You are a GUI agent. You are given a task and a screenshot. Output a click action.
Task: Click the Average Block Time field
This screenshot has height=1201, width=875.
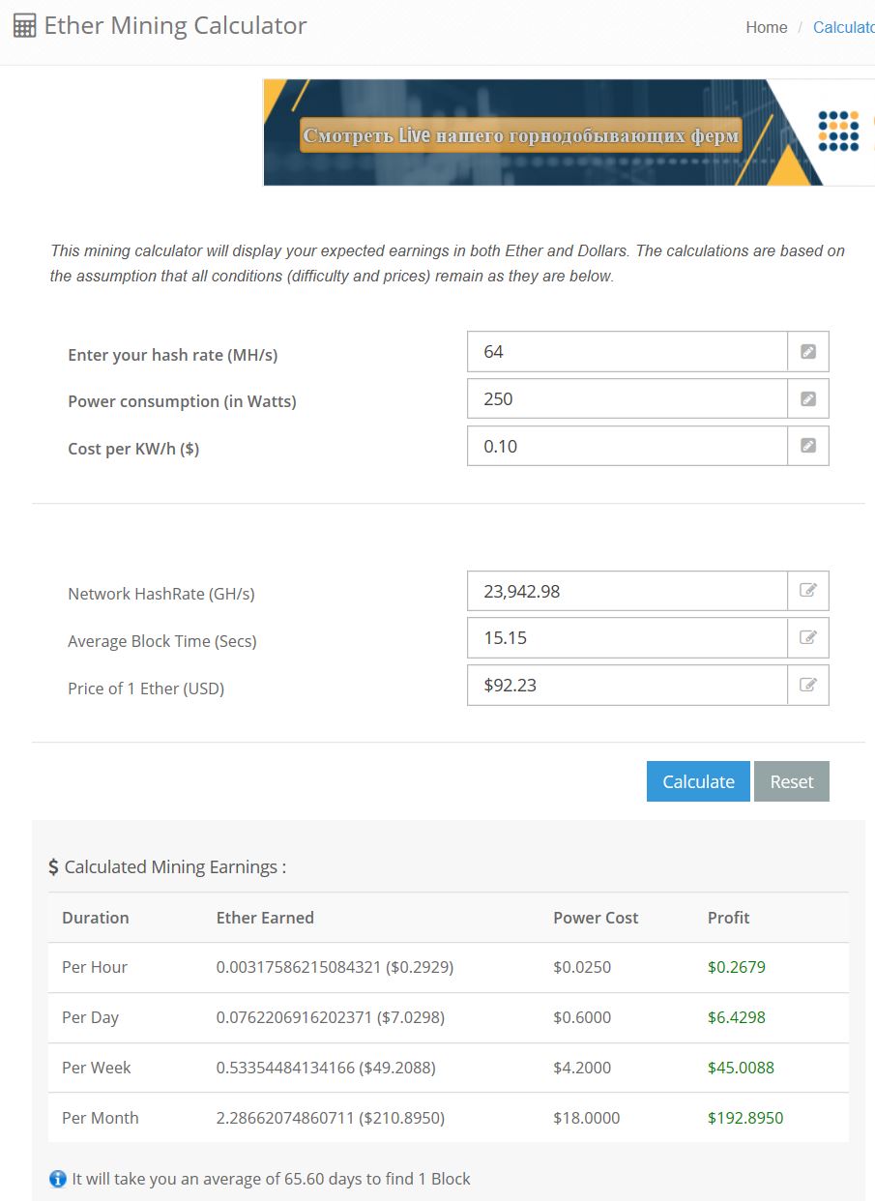pyautogui.click(x=627, y=637)
